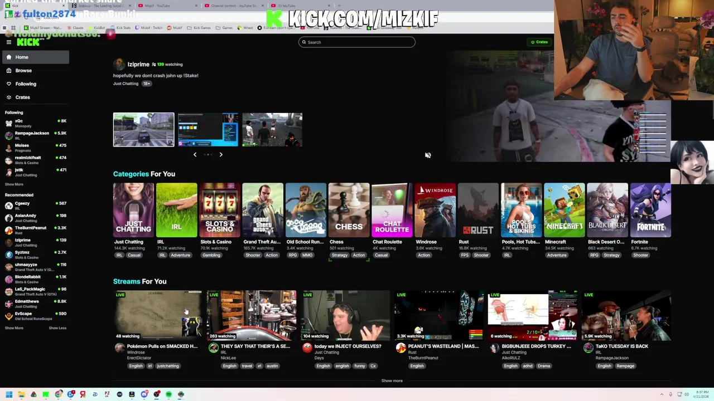The image size is (714, 401).
Task: Open the Fortnite category card
Action: pyautogui.click(x=650, y=210)
